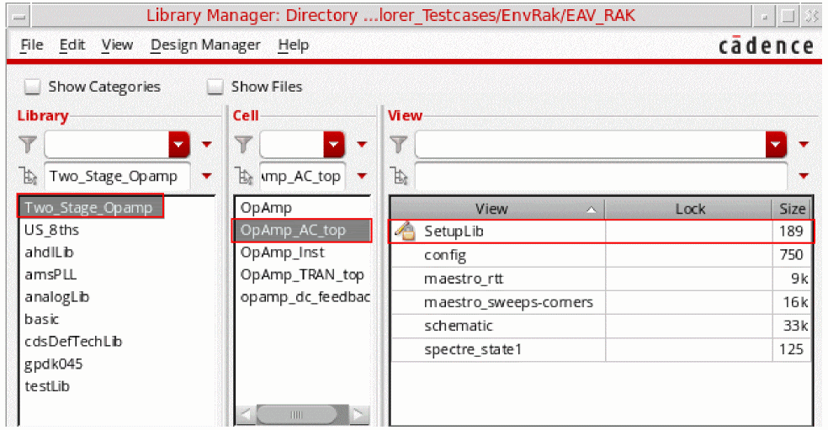Viewport: 828px width, 430px height.
Task: Select the SetupLib view row
Action: click(x=601, y=231)
